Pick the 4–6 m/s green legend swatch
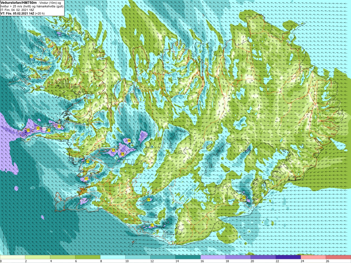Screen dimensions: 351x263 [x=63, y=258]
